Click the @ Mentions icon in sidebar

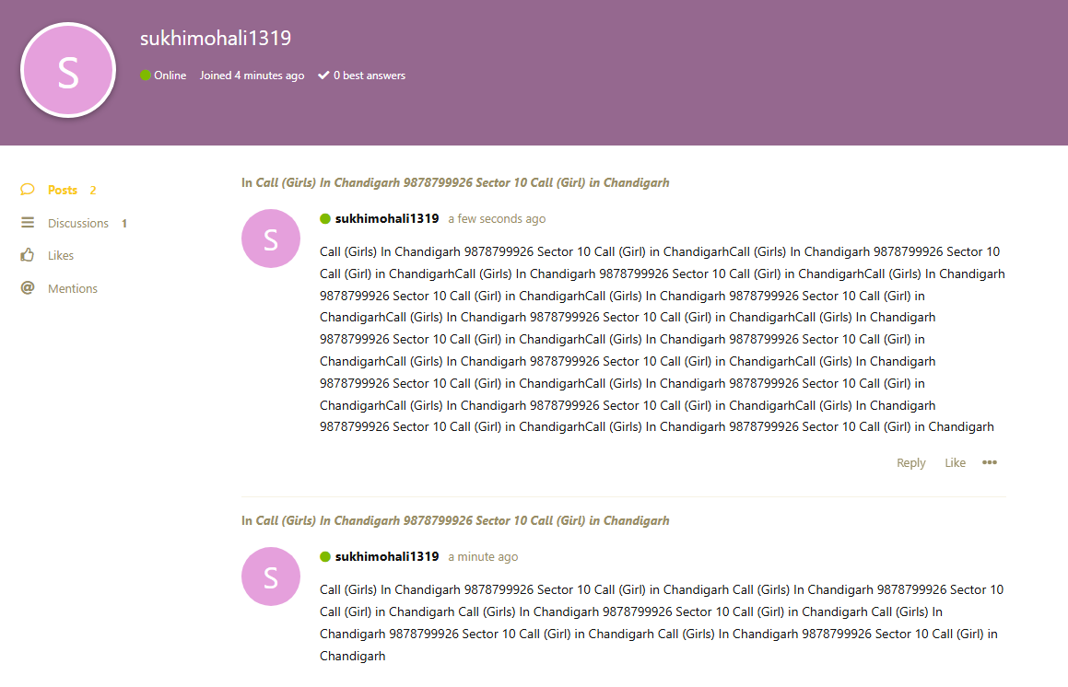tap(28, 288)
